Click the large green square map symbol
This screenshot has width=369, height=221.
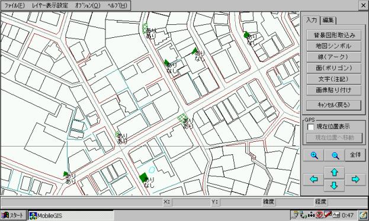(x=143, y=177)
